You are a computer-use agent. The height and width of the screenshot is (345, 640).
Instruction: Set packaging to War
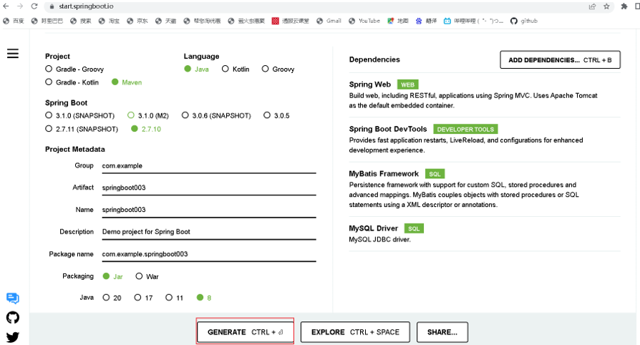pyautogui.click(x=139, y=276)
